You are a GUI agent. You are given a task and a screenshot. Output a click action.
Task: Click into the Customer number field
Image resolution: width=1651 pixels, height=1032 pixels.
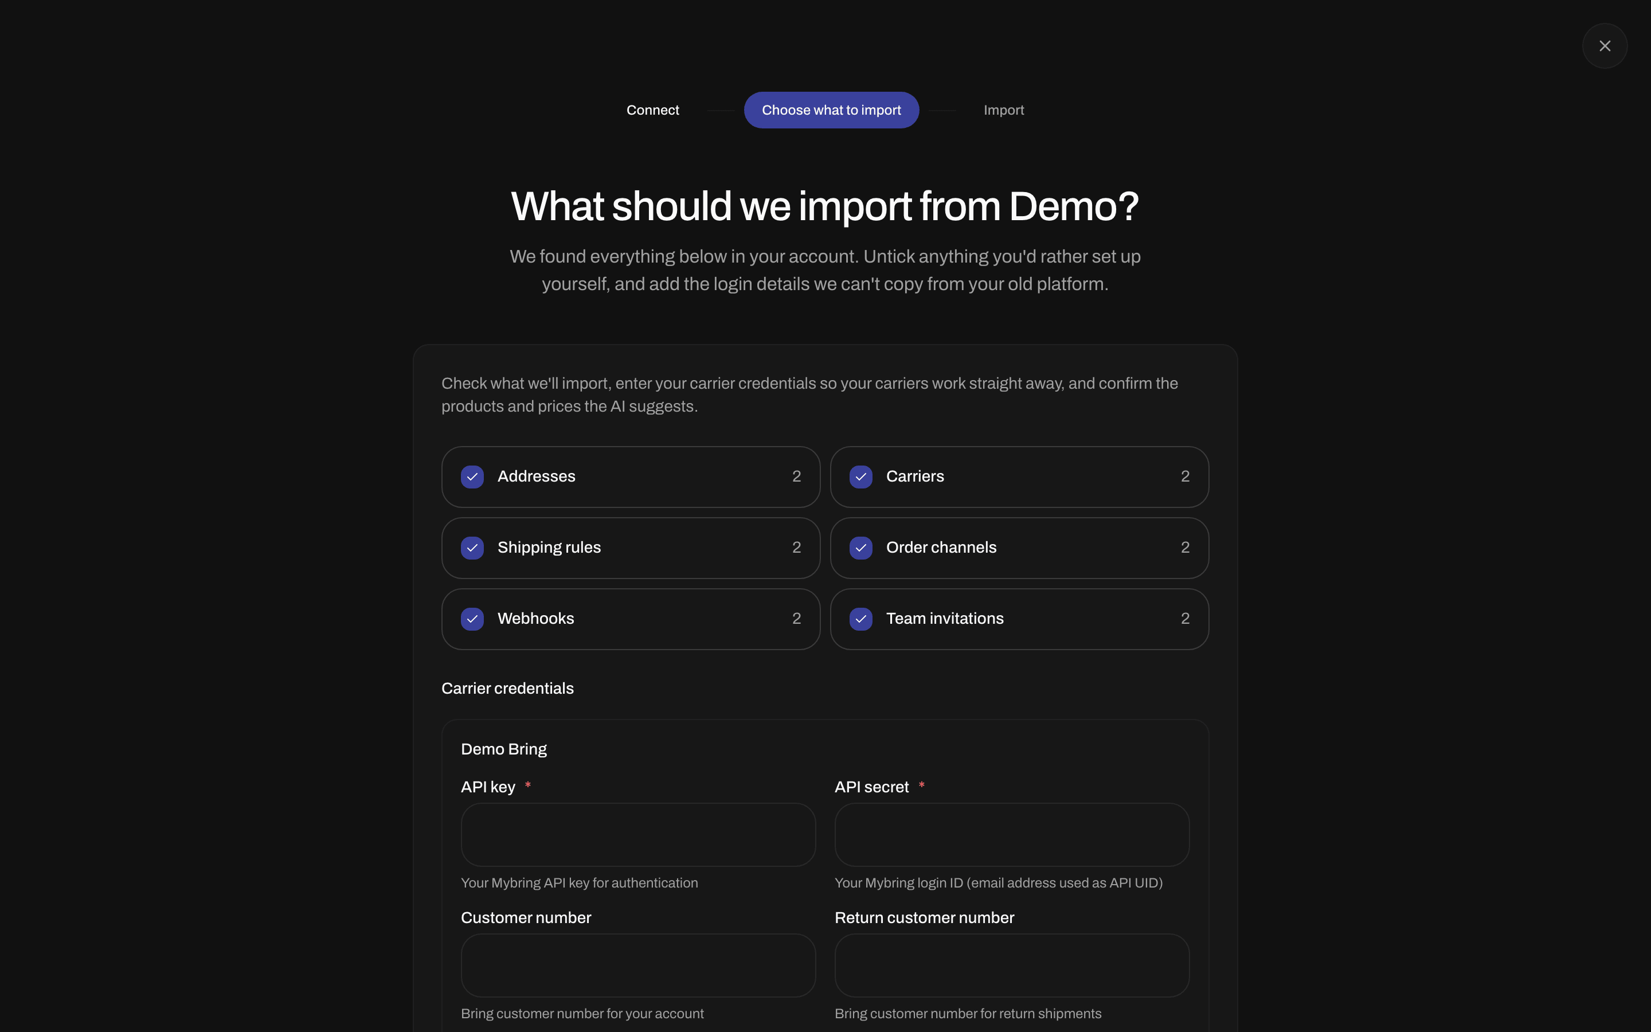click(x=638, y=965)
